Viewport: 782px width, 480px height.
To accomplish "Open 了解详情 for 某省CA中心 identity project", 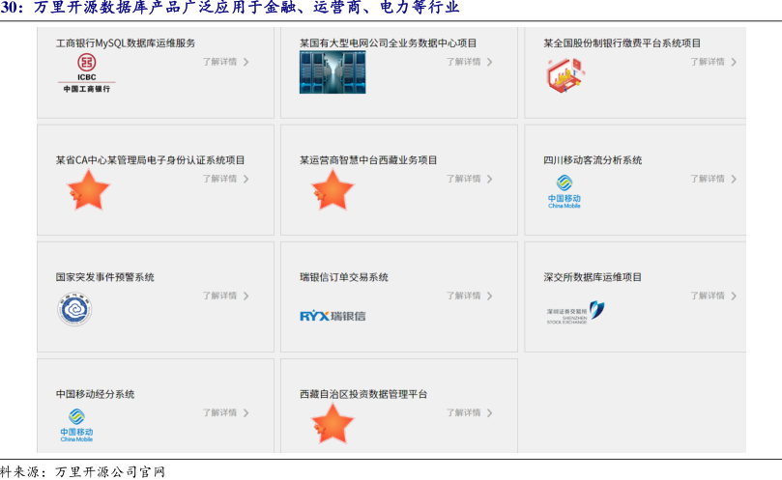I will pyautogui.click(x=219, y=179).
